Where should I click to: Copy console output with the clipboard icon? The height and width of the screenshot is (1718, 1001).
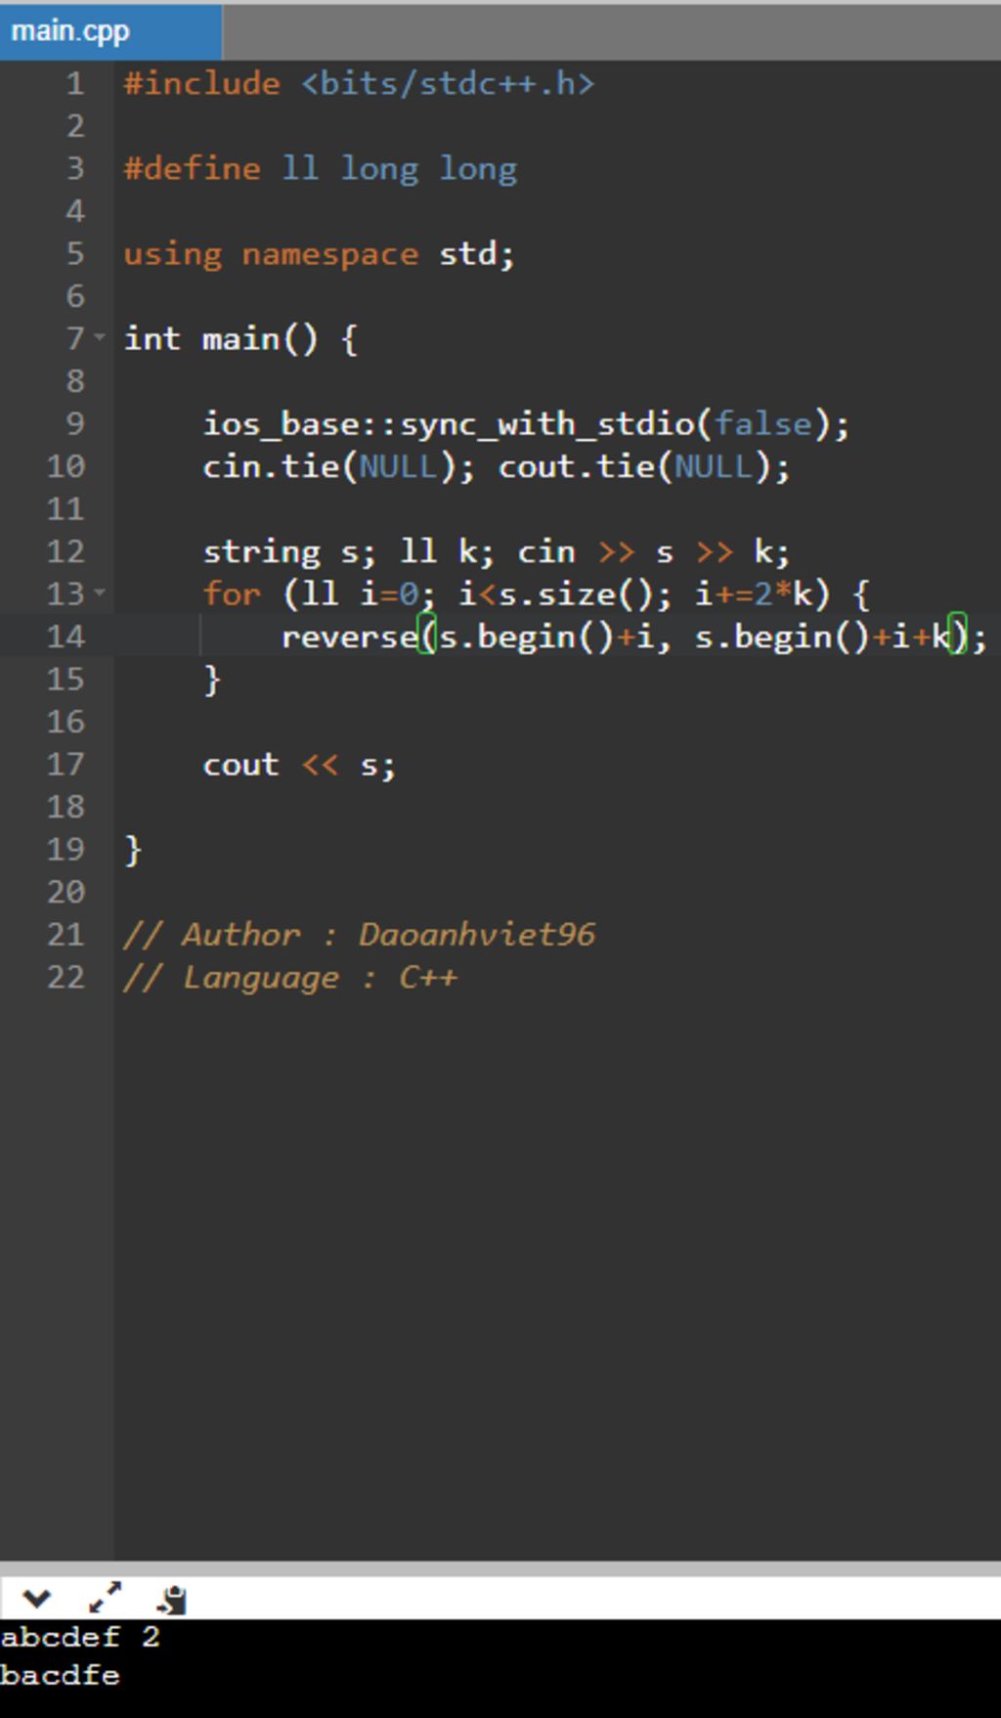[172, 1600]
